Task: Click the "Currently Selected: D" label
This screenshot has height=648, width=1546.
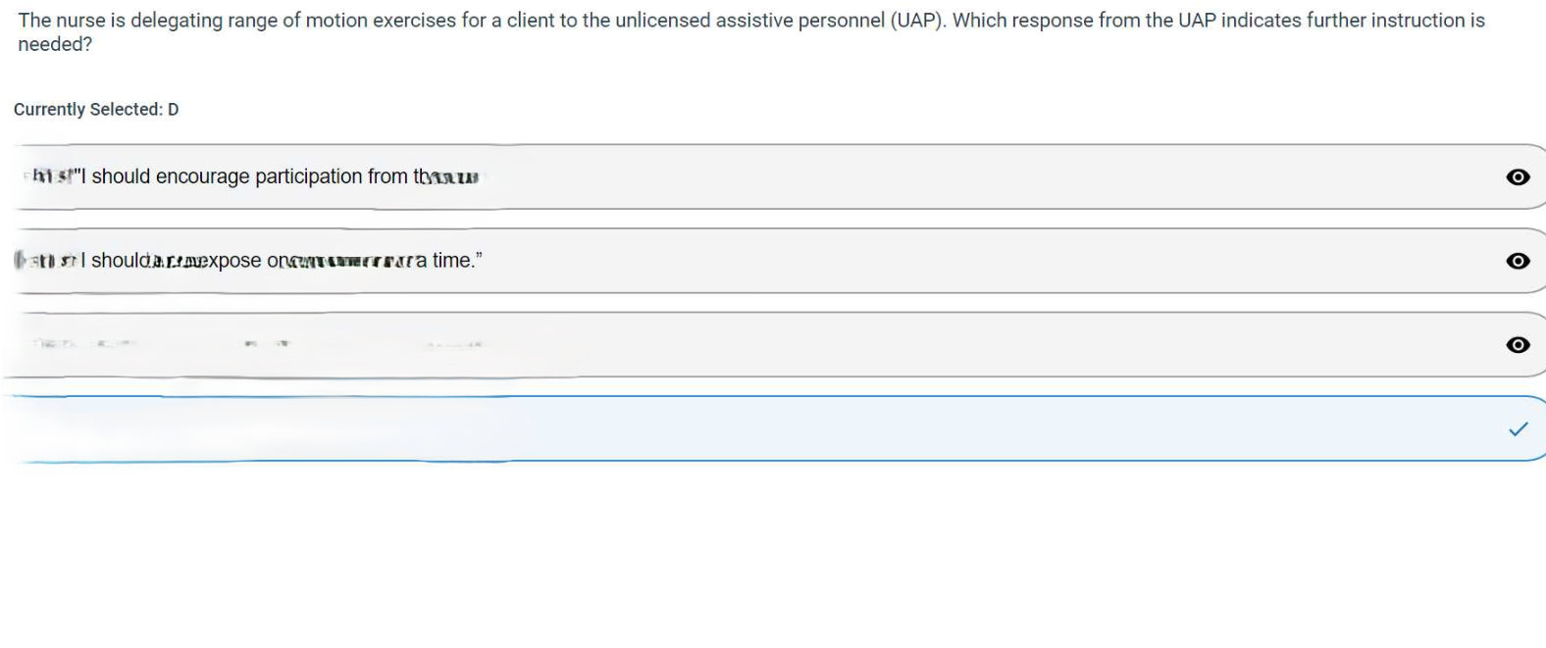Action: pyautogui.click(x=96, y=110)
